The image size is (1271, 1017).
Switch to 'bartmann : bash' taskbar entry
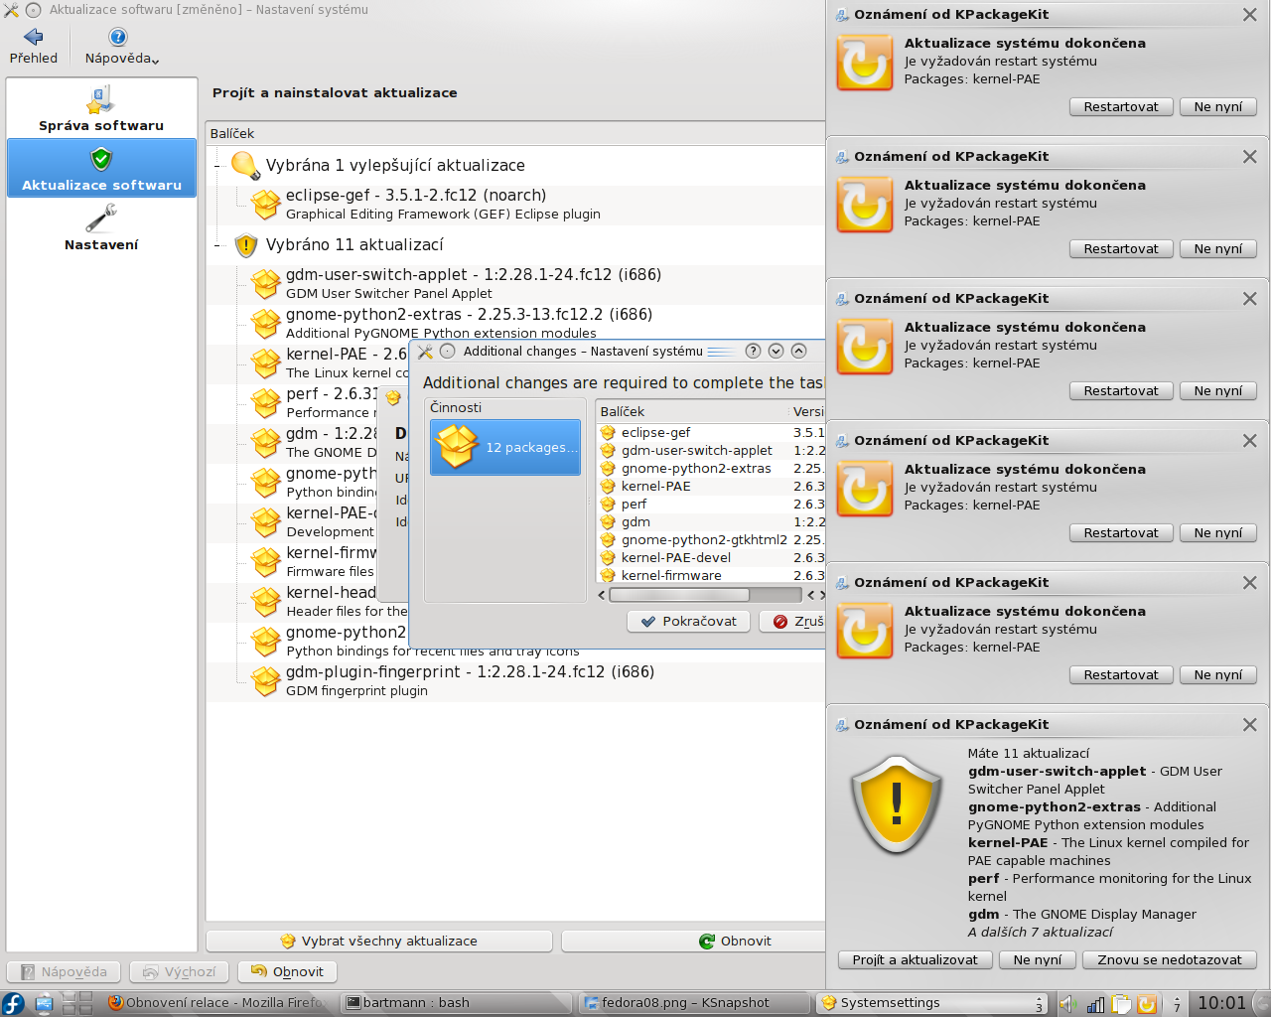tap(456, 1003)
